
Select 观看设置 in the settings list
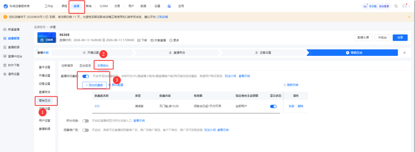45,84
